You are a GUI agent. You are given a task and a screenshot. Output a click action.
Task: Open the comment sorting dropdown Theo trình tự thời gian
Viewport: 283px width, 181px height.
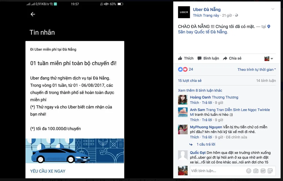[256, 69]
